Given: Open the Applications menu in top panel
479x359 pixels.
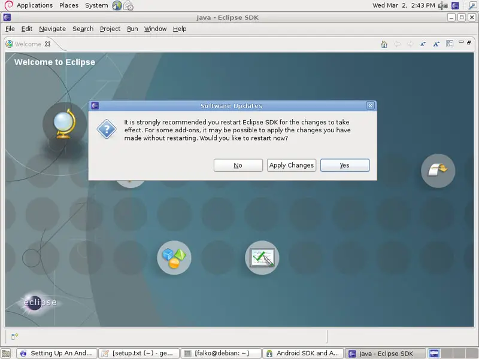Looking at the screenshot, I should tap(35, 5).
